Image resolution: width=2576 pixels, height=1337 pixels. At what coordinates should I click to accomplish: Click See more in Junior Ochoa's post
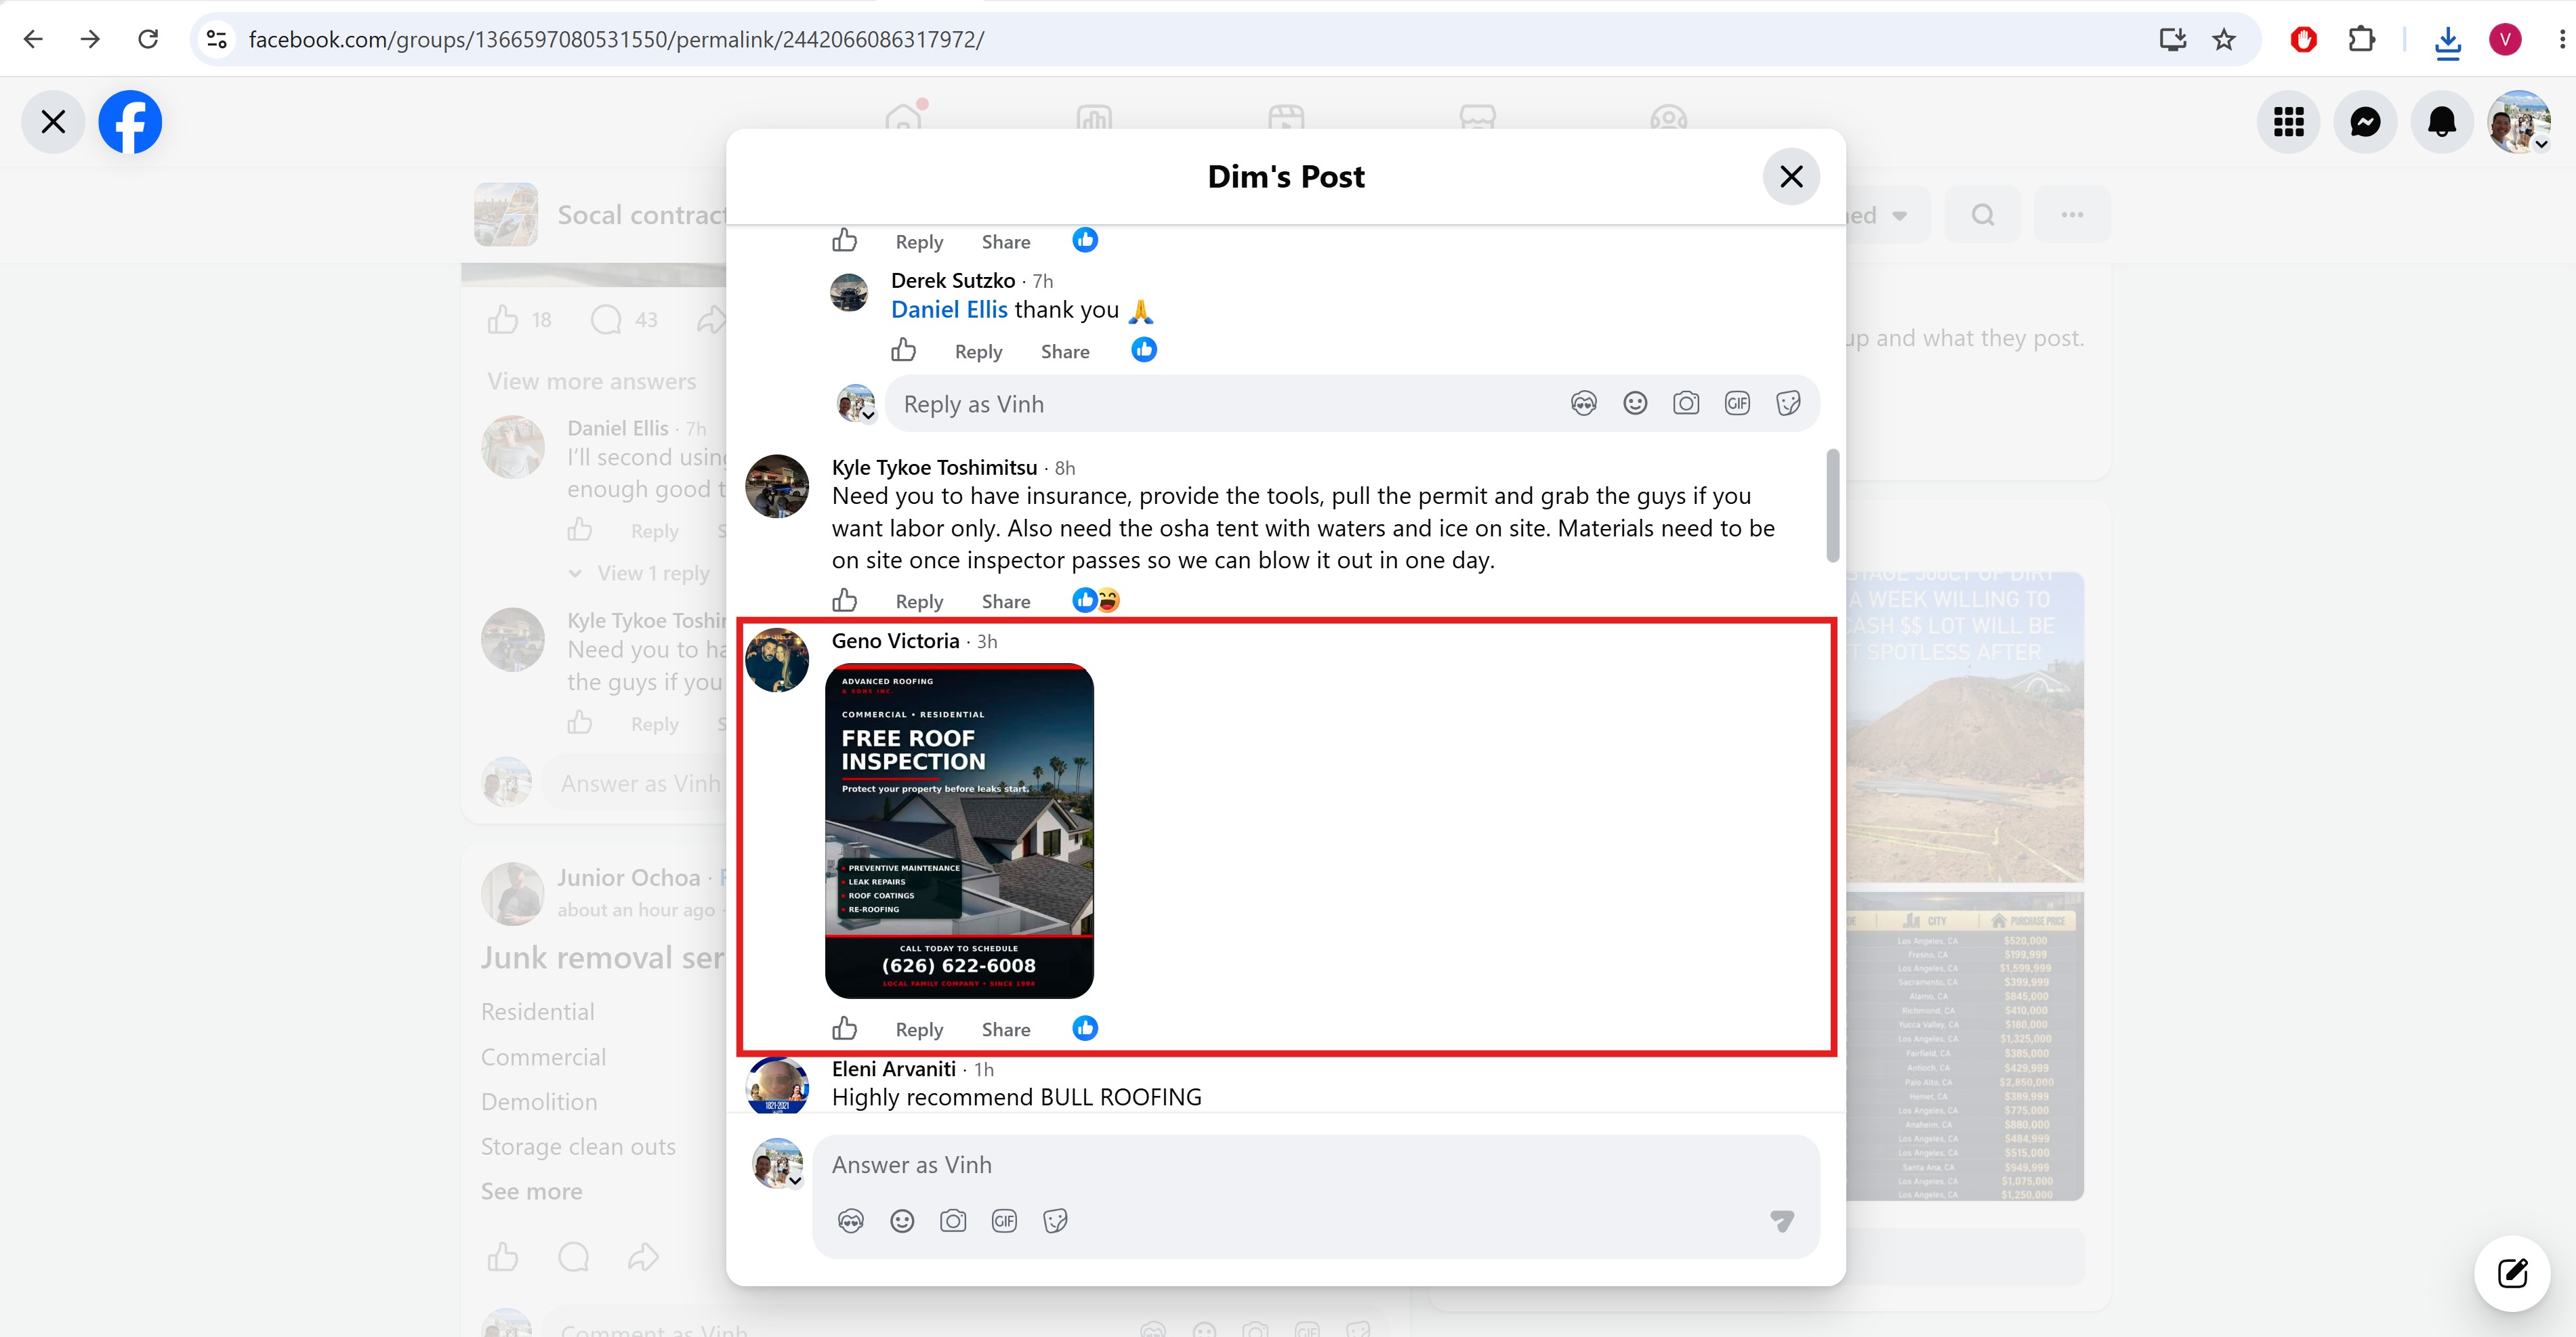point(531,1192)
